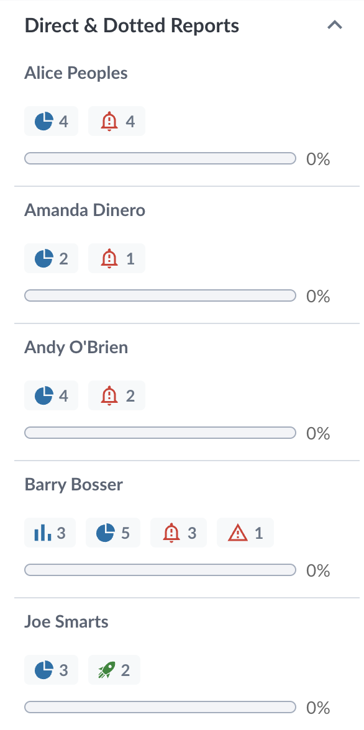Click Barry Bosser's red bell alert badge

click(178, 533)
